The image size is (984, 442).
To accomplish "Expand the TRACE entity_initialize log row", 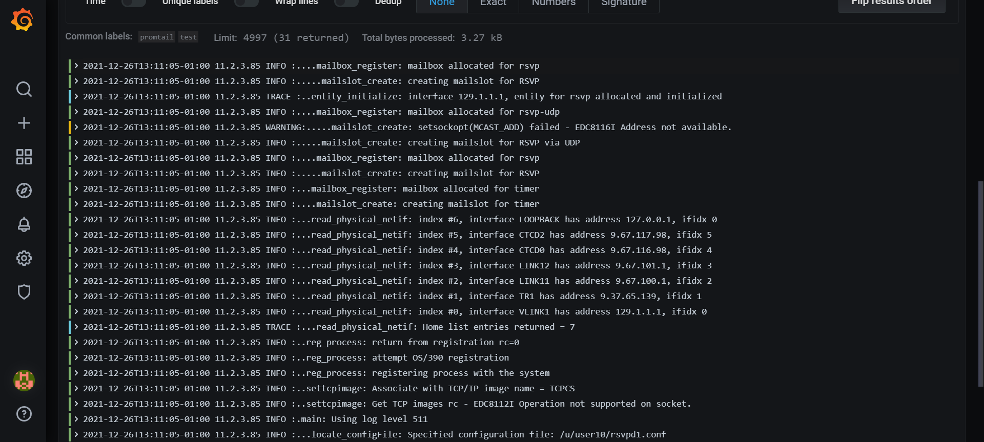I will click(x=76, y=96).
